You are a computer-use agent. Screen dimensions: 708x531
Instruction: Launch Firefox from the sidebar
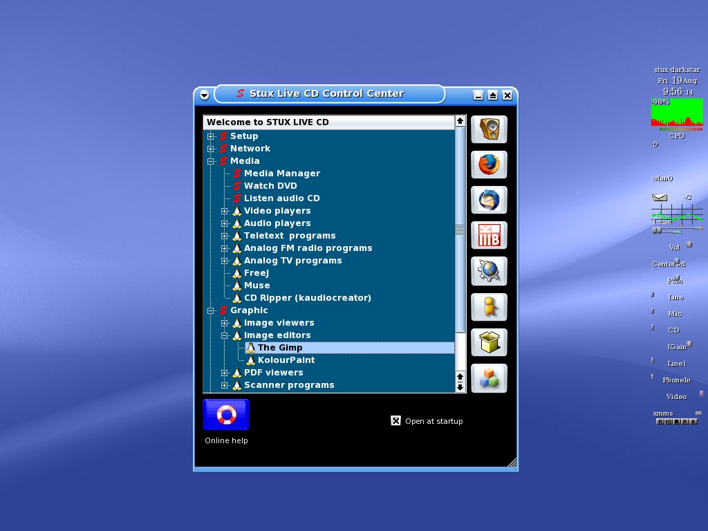(x=489, y=165)
